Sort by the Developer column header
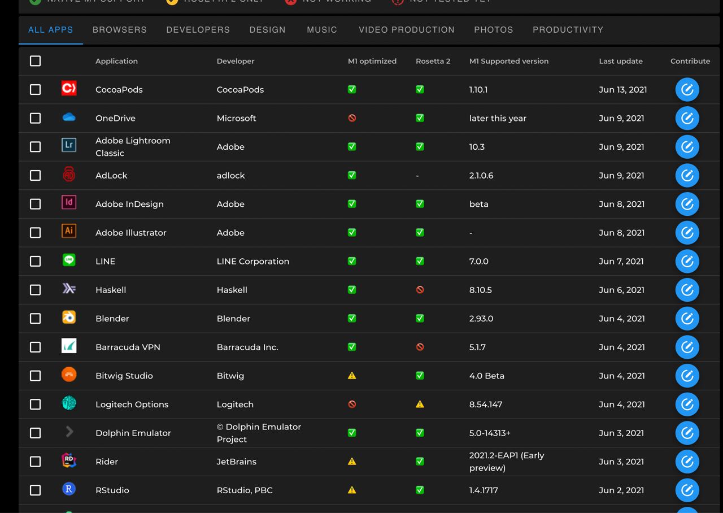The width and height of the screenshot is (723, 513). [x=236, y=61]
